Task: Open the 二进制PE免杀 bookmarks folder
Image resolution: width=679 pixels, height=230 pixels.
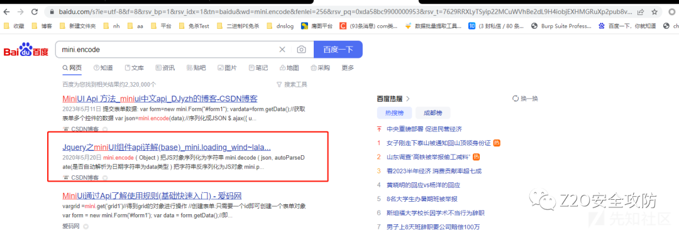Action: [239, 26]
